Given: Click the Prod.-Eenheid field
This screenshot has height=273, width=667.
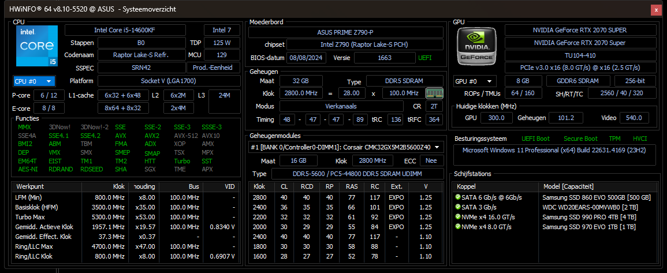Looking at the screenshot, I should (x=213, y=68).
